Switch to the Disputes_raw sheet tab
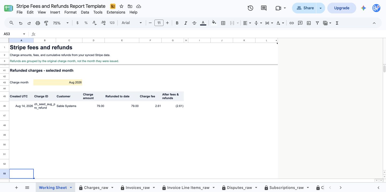386x192 pixels. pyautogui.click(x=239, y=188)
